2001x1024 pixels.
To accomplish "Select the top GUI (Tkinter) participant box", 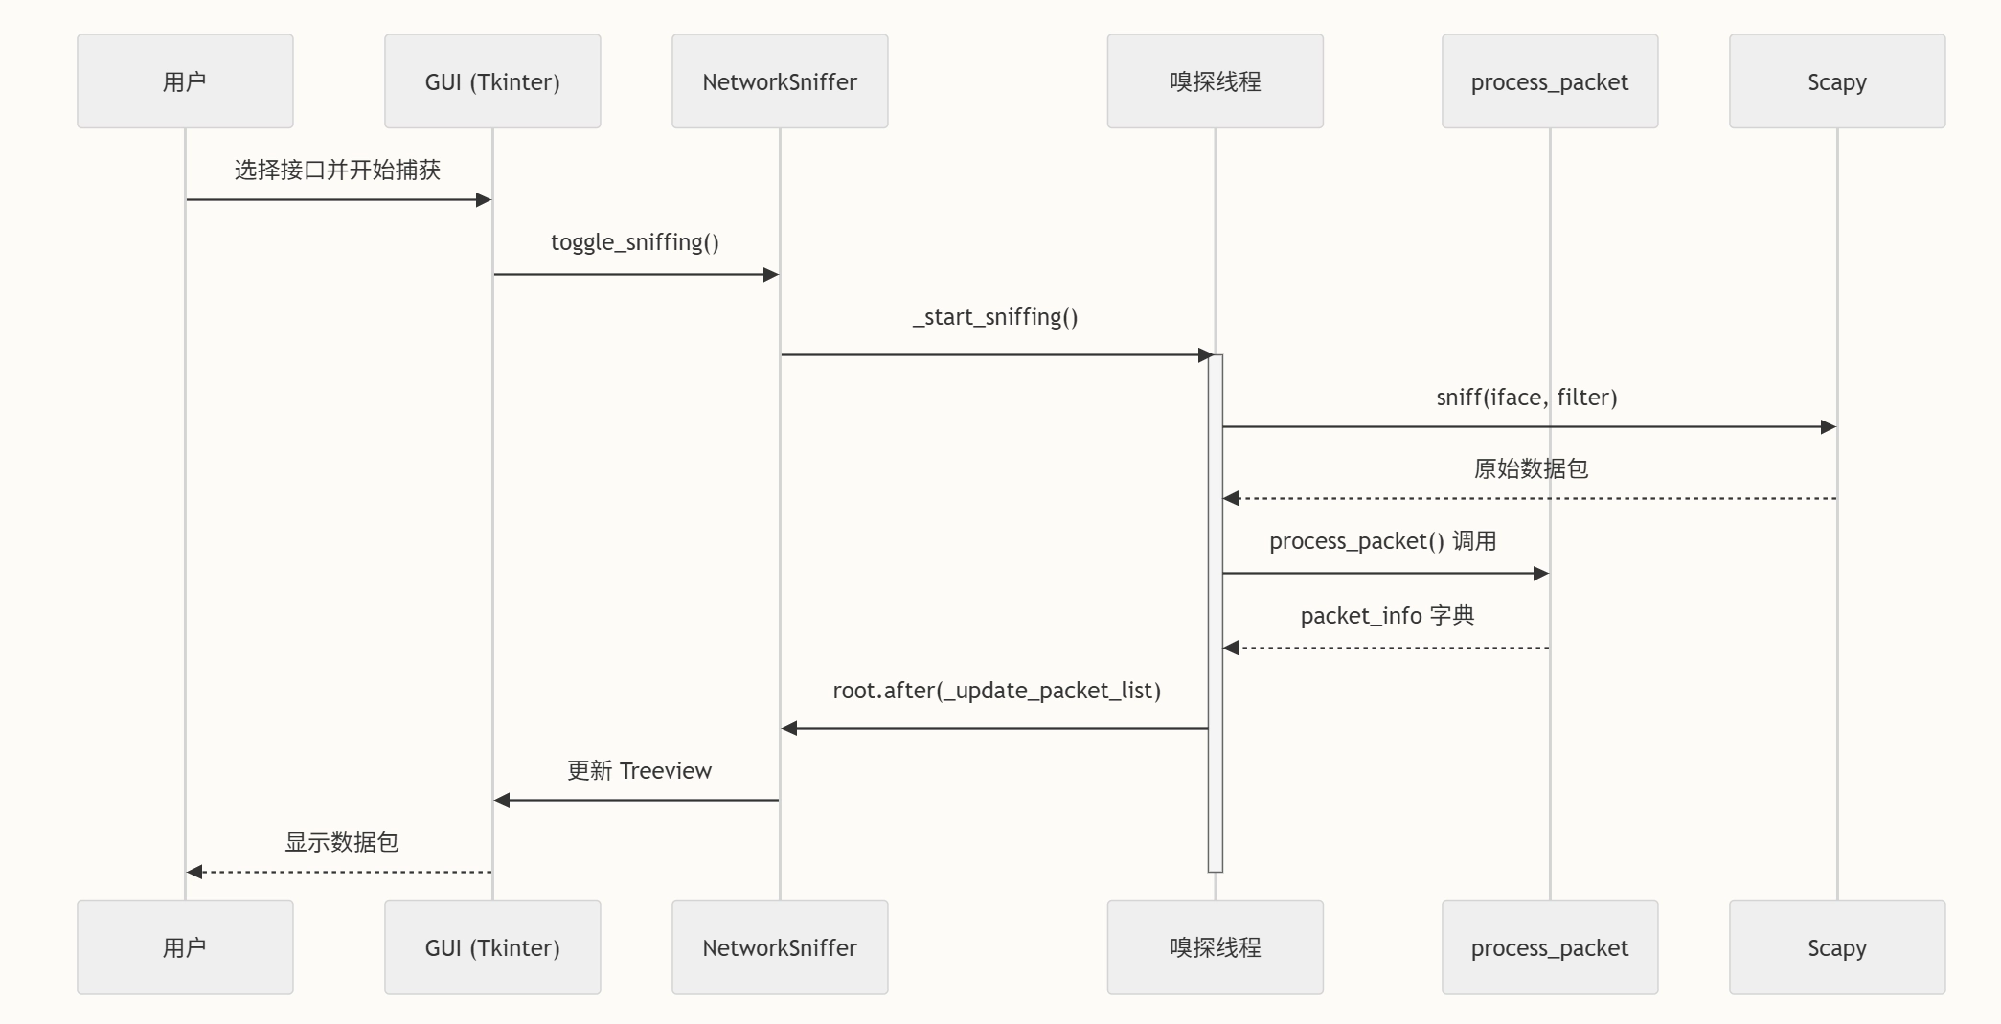I will (492, 81).
